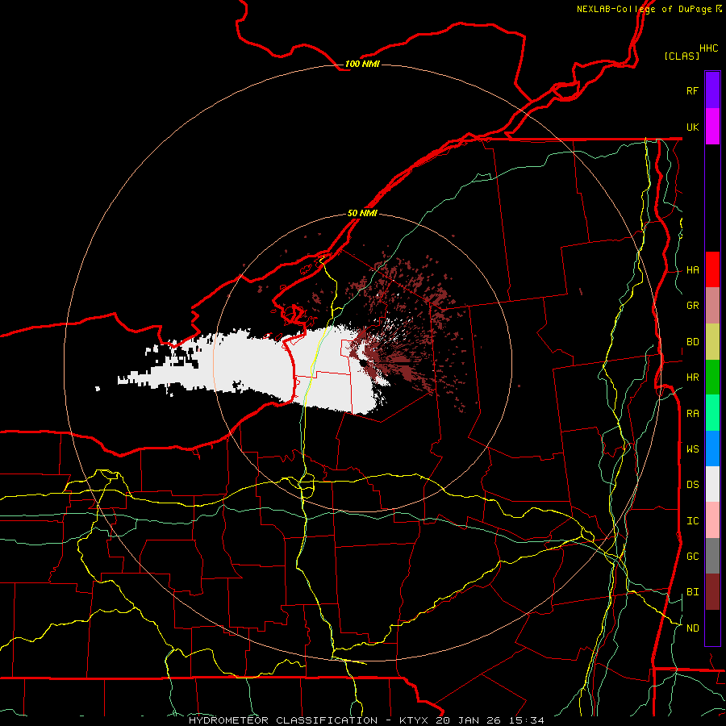Viewport: 726px width, 726px height.
Task: Click the "50 NMI" range ring label
Action: click(x=362, y=214)
